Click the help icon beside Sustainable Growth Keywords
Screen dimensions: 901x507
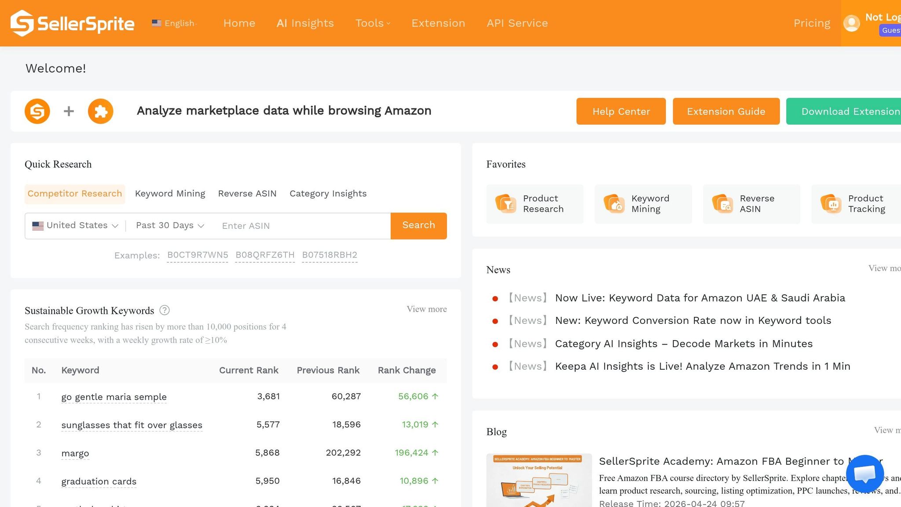point(165,310)
